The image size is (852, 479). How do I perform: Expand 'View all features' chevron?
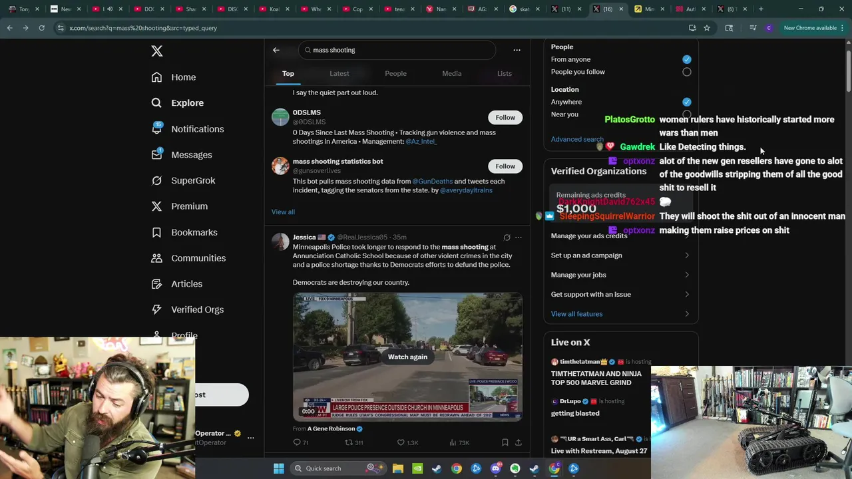[687, 314]
